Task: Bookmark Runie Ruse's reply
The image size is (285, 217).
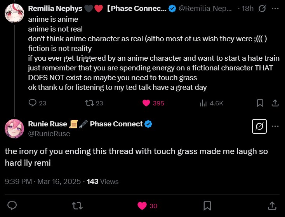Action: click(x=207, y=205)
